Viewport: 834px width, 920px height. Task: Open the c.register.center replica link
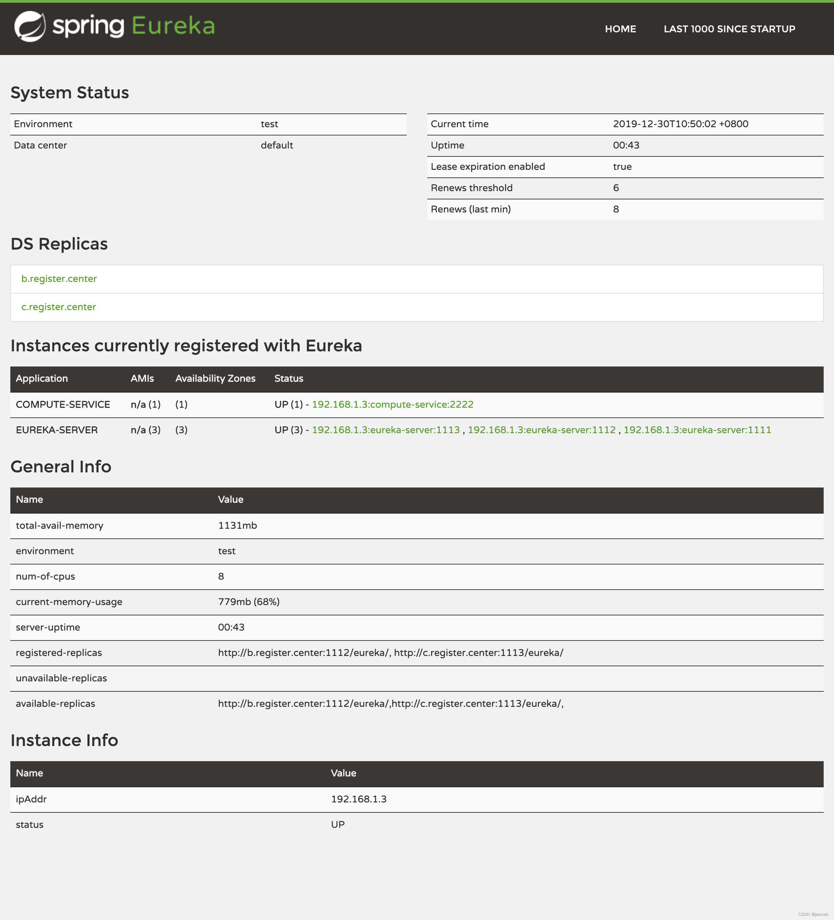tap(58, 307)
